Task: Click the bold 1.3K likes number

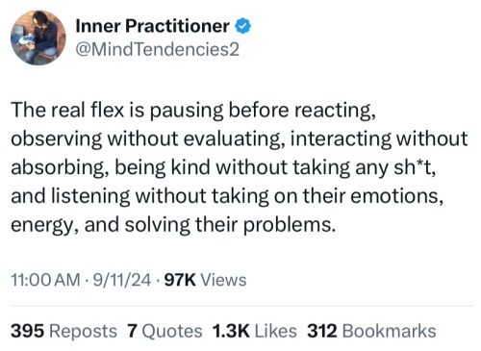Action: 231,331
